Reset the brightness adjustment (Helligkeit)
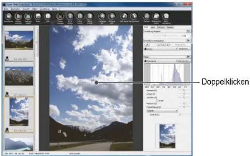The width and height of the screenshot is (250, 156). [x=188, y=31]
